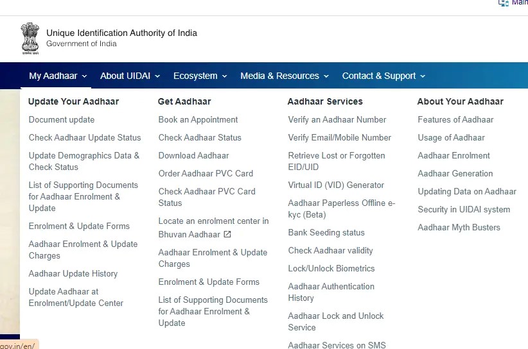Open Check Aadhaar validity

330,250
